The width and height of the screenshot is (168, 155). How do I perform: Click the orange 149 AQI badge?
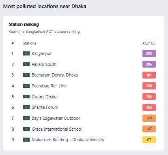(x=149, y=118)
